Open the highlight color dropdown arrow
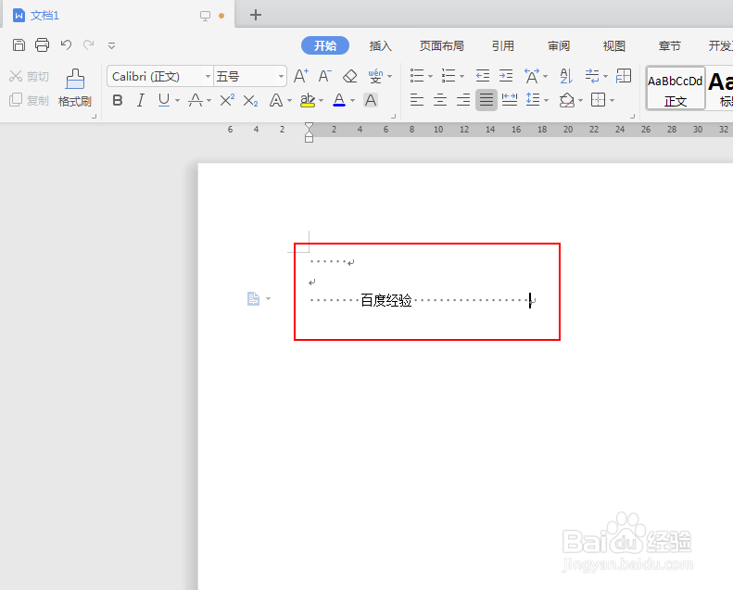This screenshot has height=590, width=733. [x=321, y=100]
